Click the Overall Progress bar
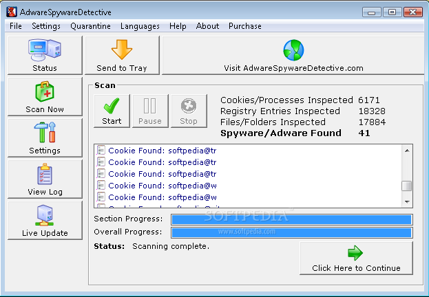 (292, 232)
